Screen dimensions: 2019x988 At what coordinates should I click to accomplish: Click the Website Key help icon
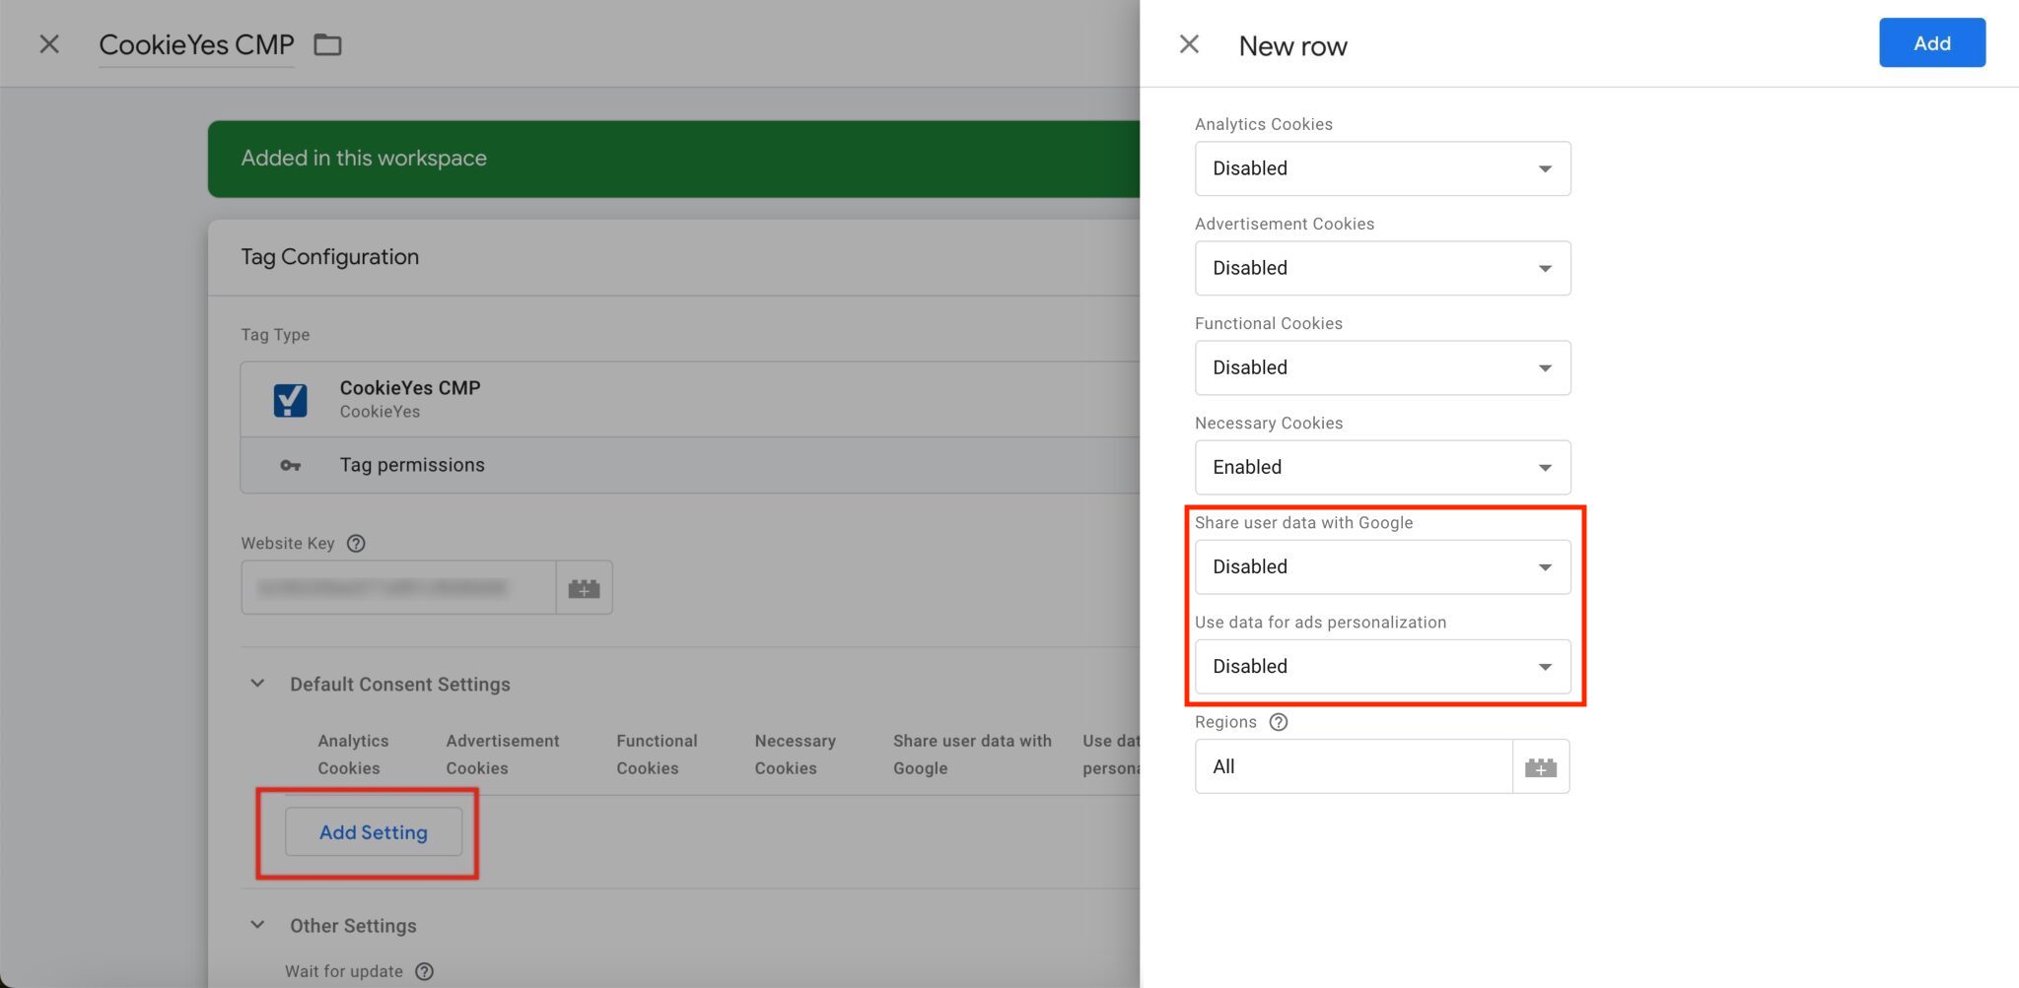point(356,544)
